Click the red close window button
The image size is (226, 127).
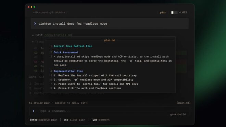click(29, 7)
